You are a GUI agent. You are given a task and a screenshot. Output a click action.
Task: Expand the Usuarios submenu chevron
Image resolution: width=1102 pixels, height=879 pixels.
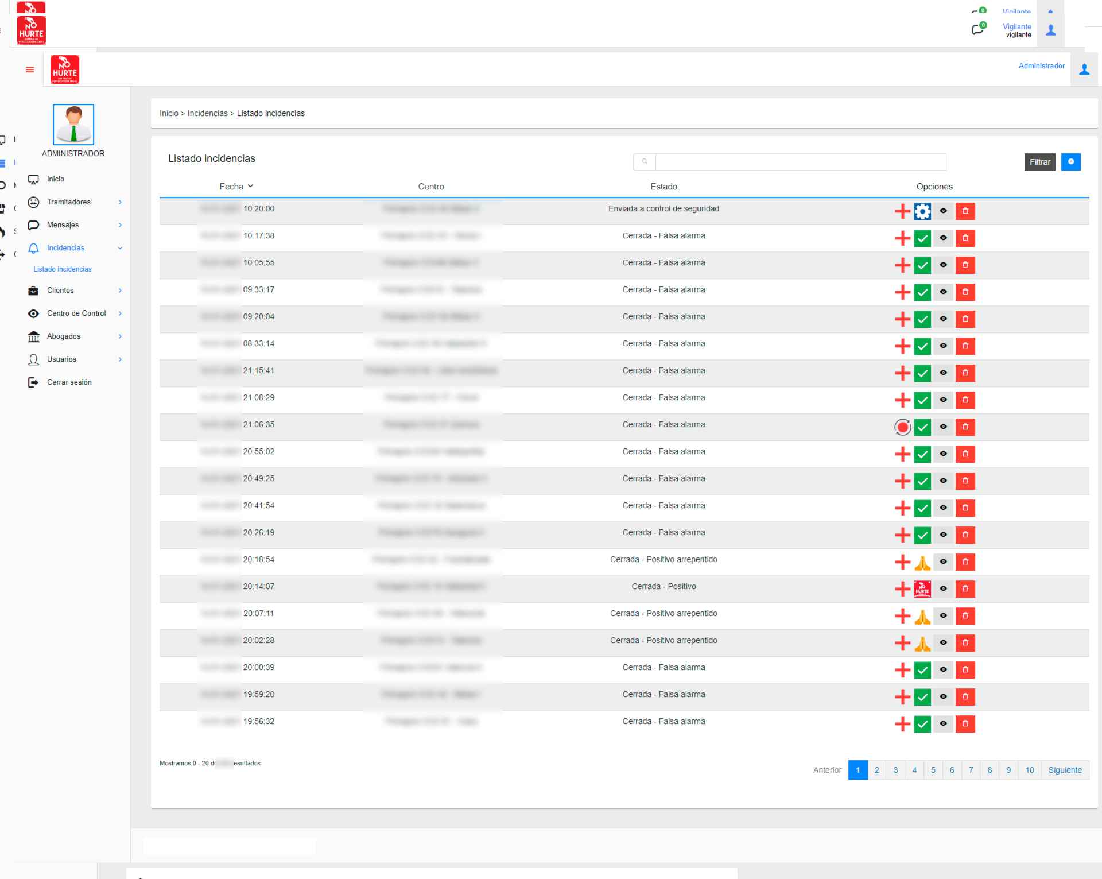point(120,359)
